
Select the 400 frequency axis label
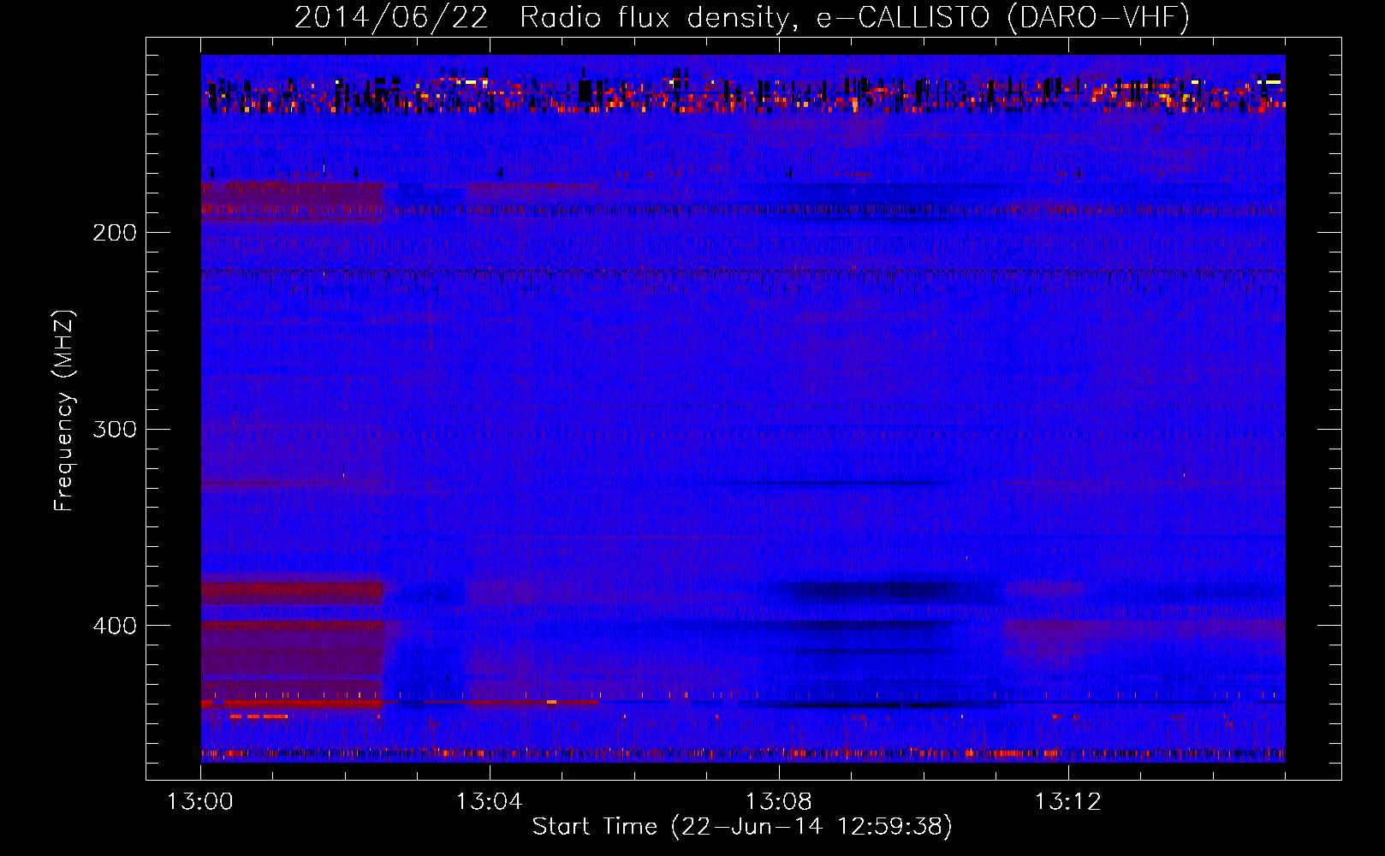click(115, 626)
